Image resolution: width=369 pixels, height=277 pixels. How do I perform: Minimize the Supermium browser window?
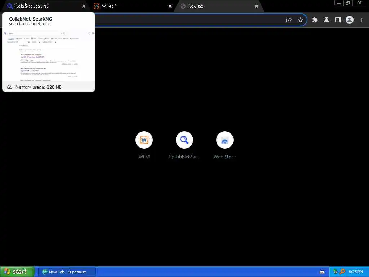point(339,3)
